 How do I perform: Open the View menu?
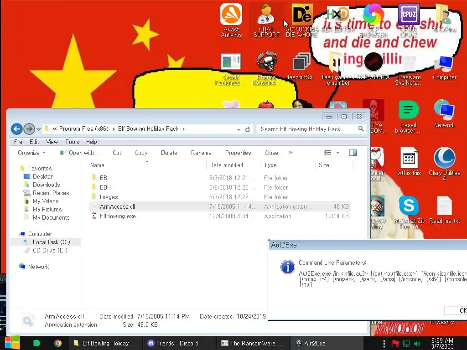coord(52,142)
